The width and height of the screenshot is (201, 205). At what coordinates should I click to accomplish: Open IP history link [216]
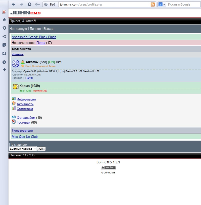[30, 78]
